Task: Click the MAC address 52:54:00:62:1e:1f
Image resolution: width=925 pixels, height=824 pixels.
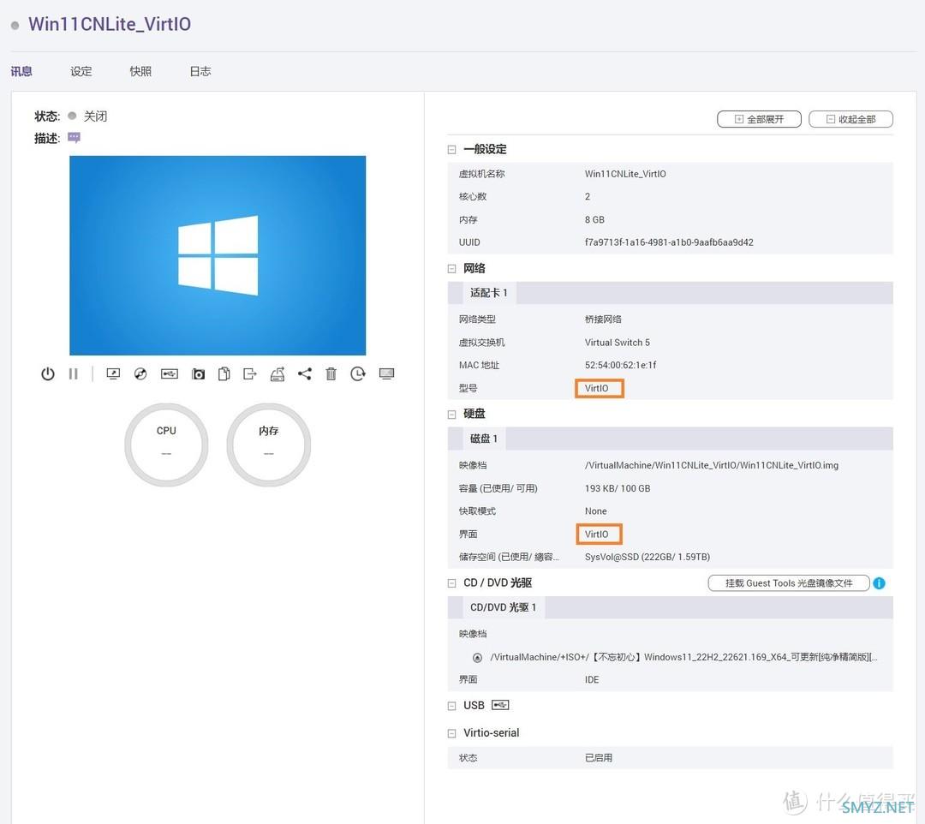Action: tap(621, 365)
